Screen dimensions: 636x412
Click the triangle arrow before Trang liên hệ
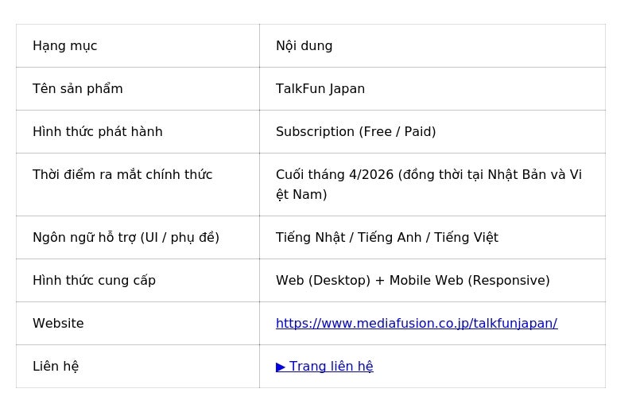click(281, 366)
